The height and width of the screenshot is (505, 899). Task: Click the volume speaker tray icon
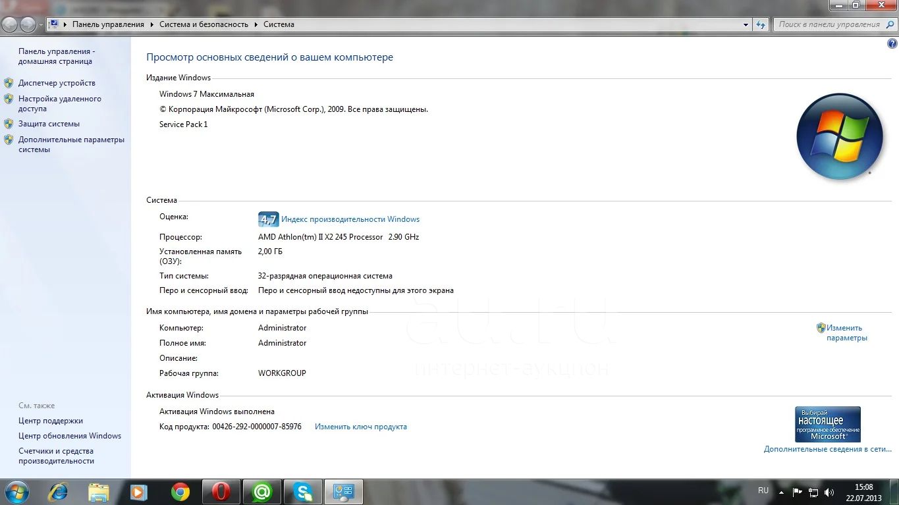click(x=829, y=492)
